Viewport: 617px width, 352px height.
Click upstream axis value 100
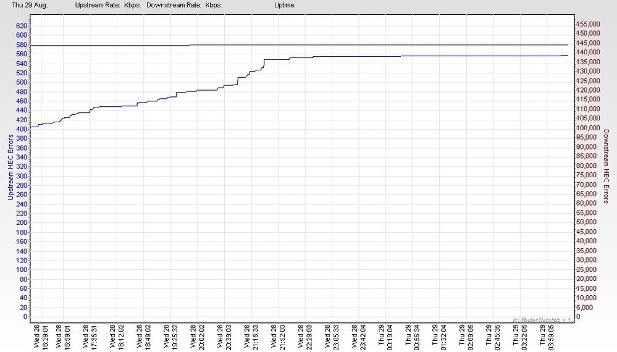22,270
